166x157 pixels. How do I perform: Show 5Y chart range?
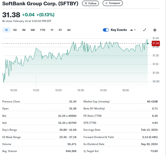tap(60, 30)
